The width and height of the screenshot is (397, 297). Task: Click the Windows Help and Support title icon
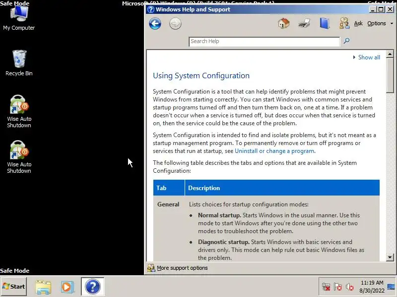tap(151, 9)
